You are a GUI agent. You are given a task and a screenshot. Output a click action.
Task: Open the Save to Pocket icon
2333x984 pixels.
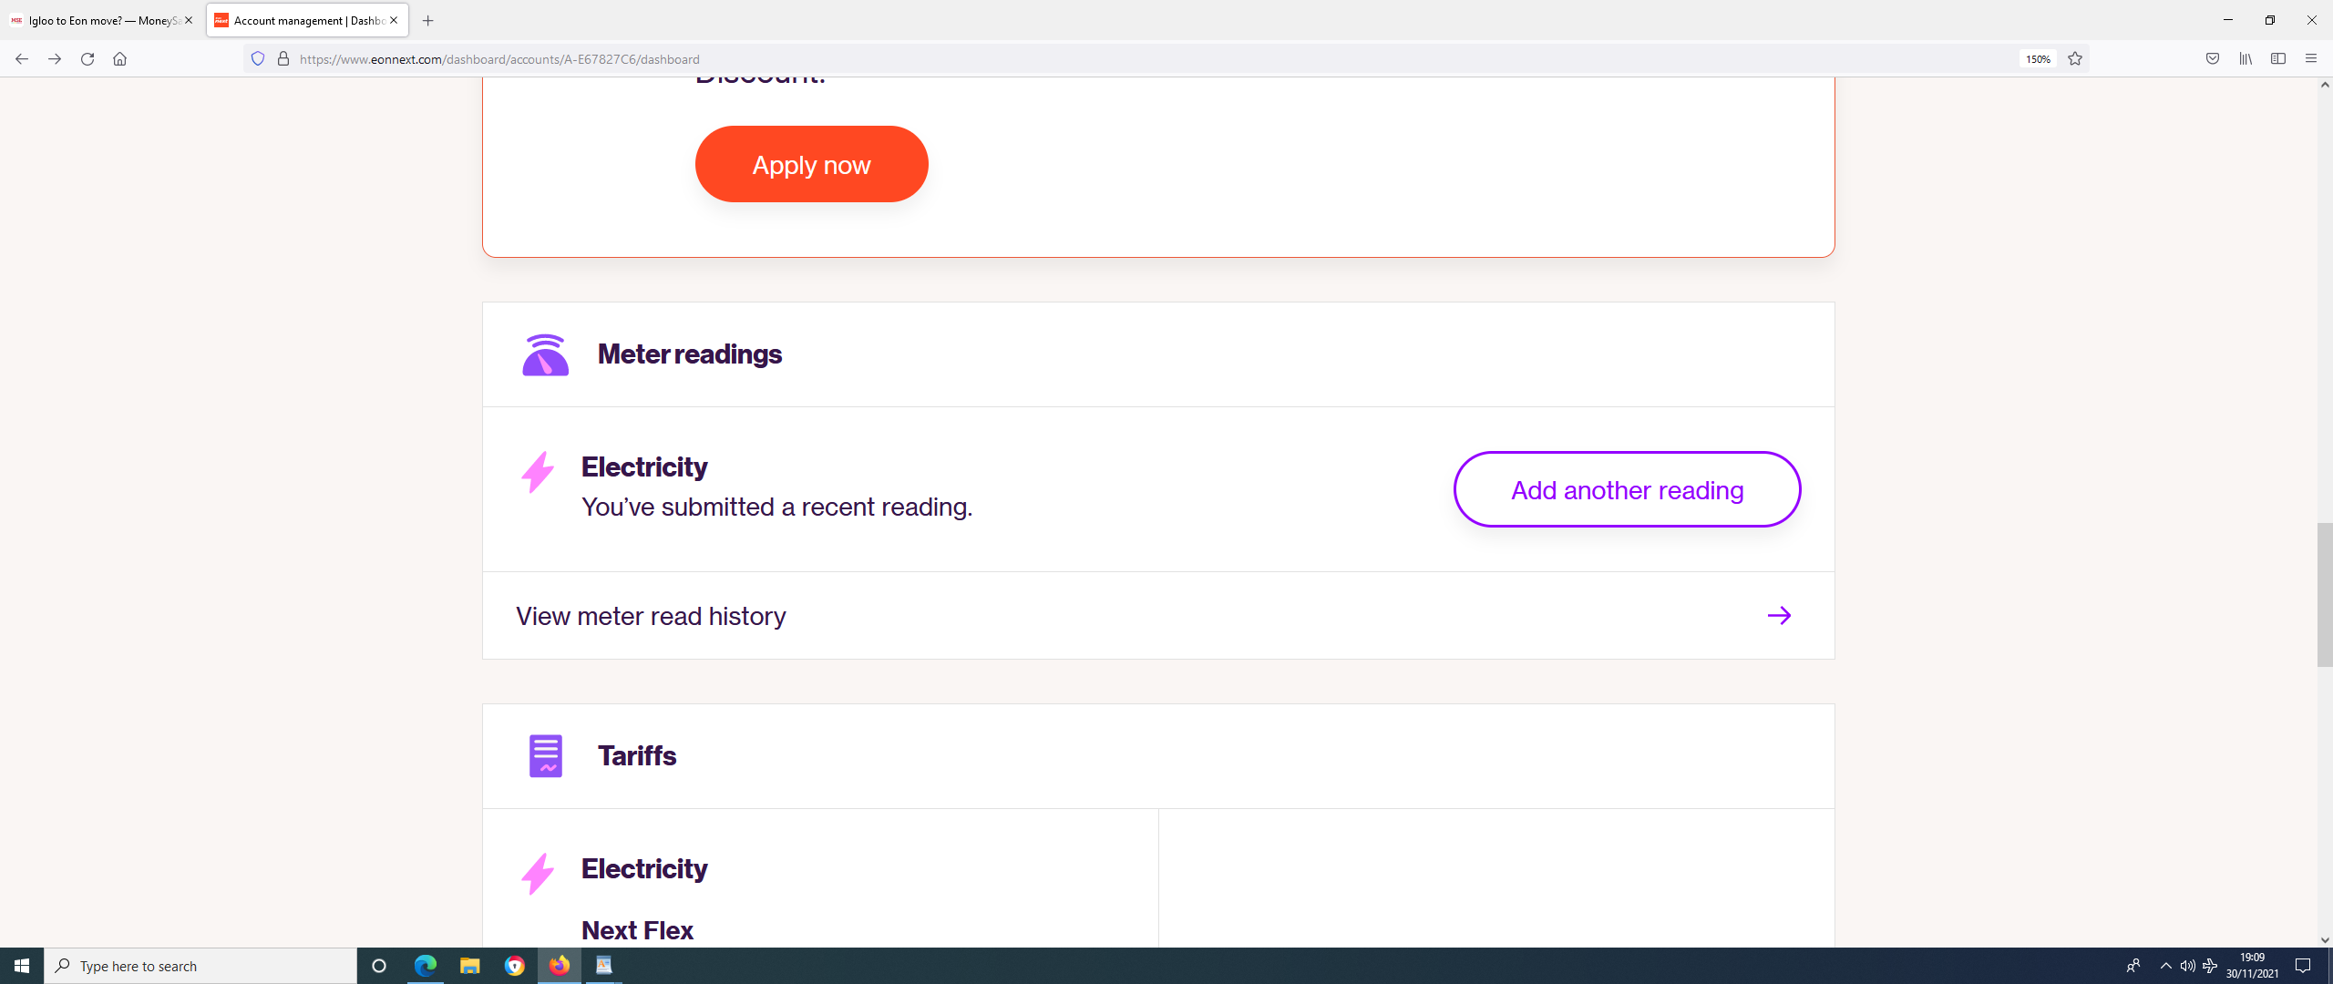click(2213, 59)
